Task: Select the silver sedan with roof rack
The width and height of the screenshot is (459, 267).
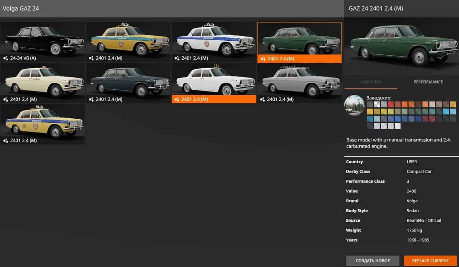Action: 299,80
